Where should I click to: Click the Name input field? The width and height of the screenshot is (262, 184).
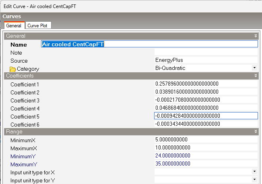(x=149, y=44)
